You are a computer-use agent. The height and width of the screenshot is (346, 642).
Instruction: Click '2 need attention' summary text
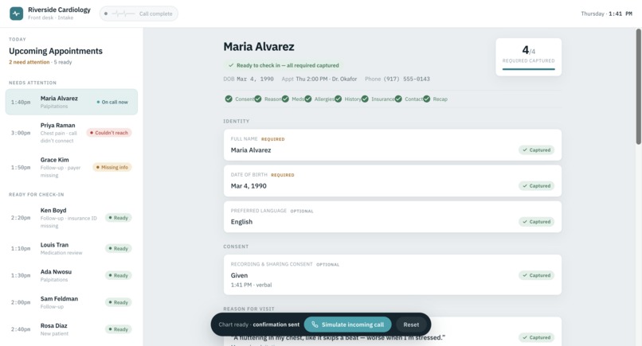(29, 62)
